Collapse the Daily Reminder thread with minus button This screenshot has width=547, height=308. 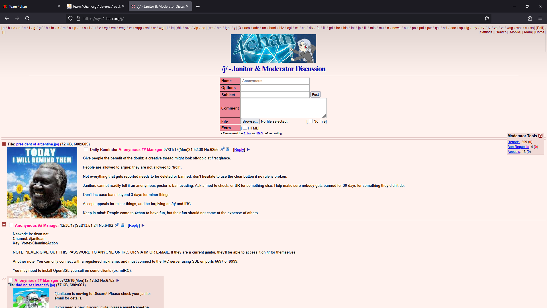pos(4,144)
